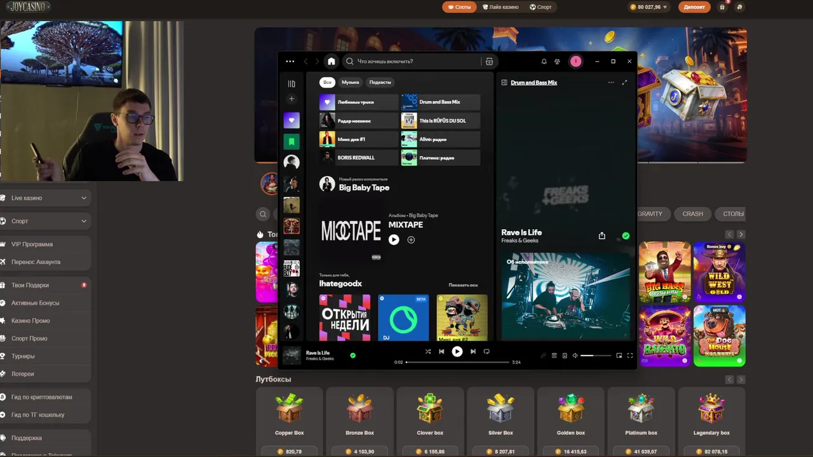The height and width of the screenshot is (457, 813).
Task: Open Твои Подарки in casino sidebar
Action: point(44,285)
